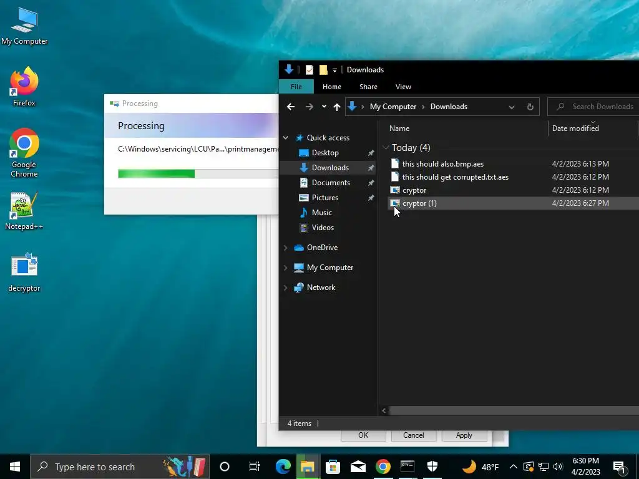Click OK in the background dialog
Screen dimensions: 639x479
(363, 435)
